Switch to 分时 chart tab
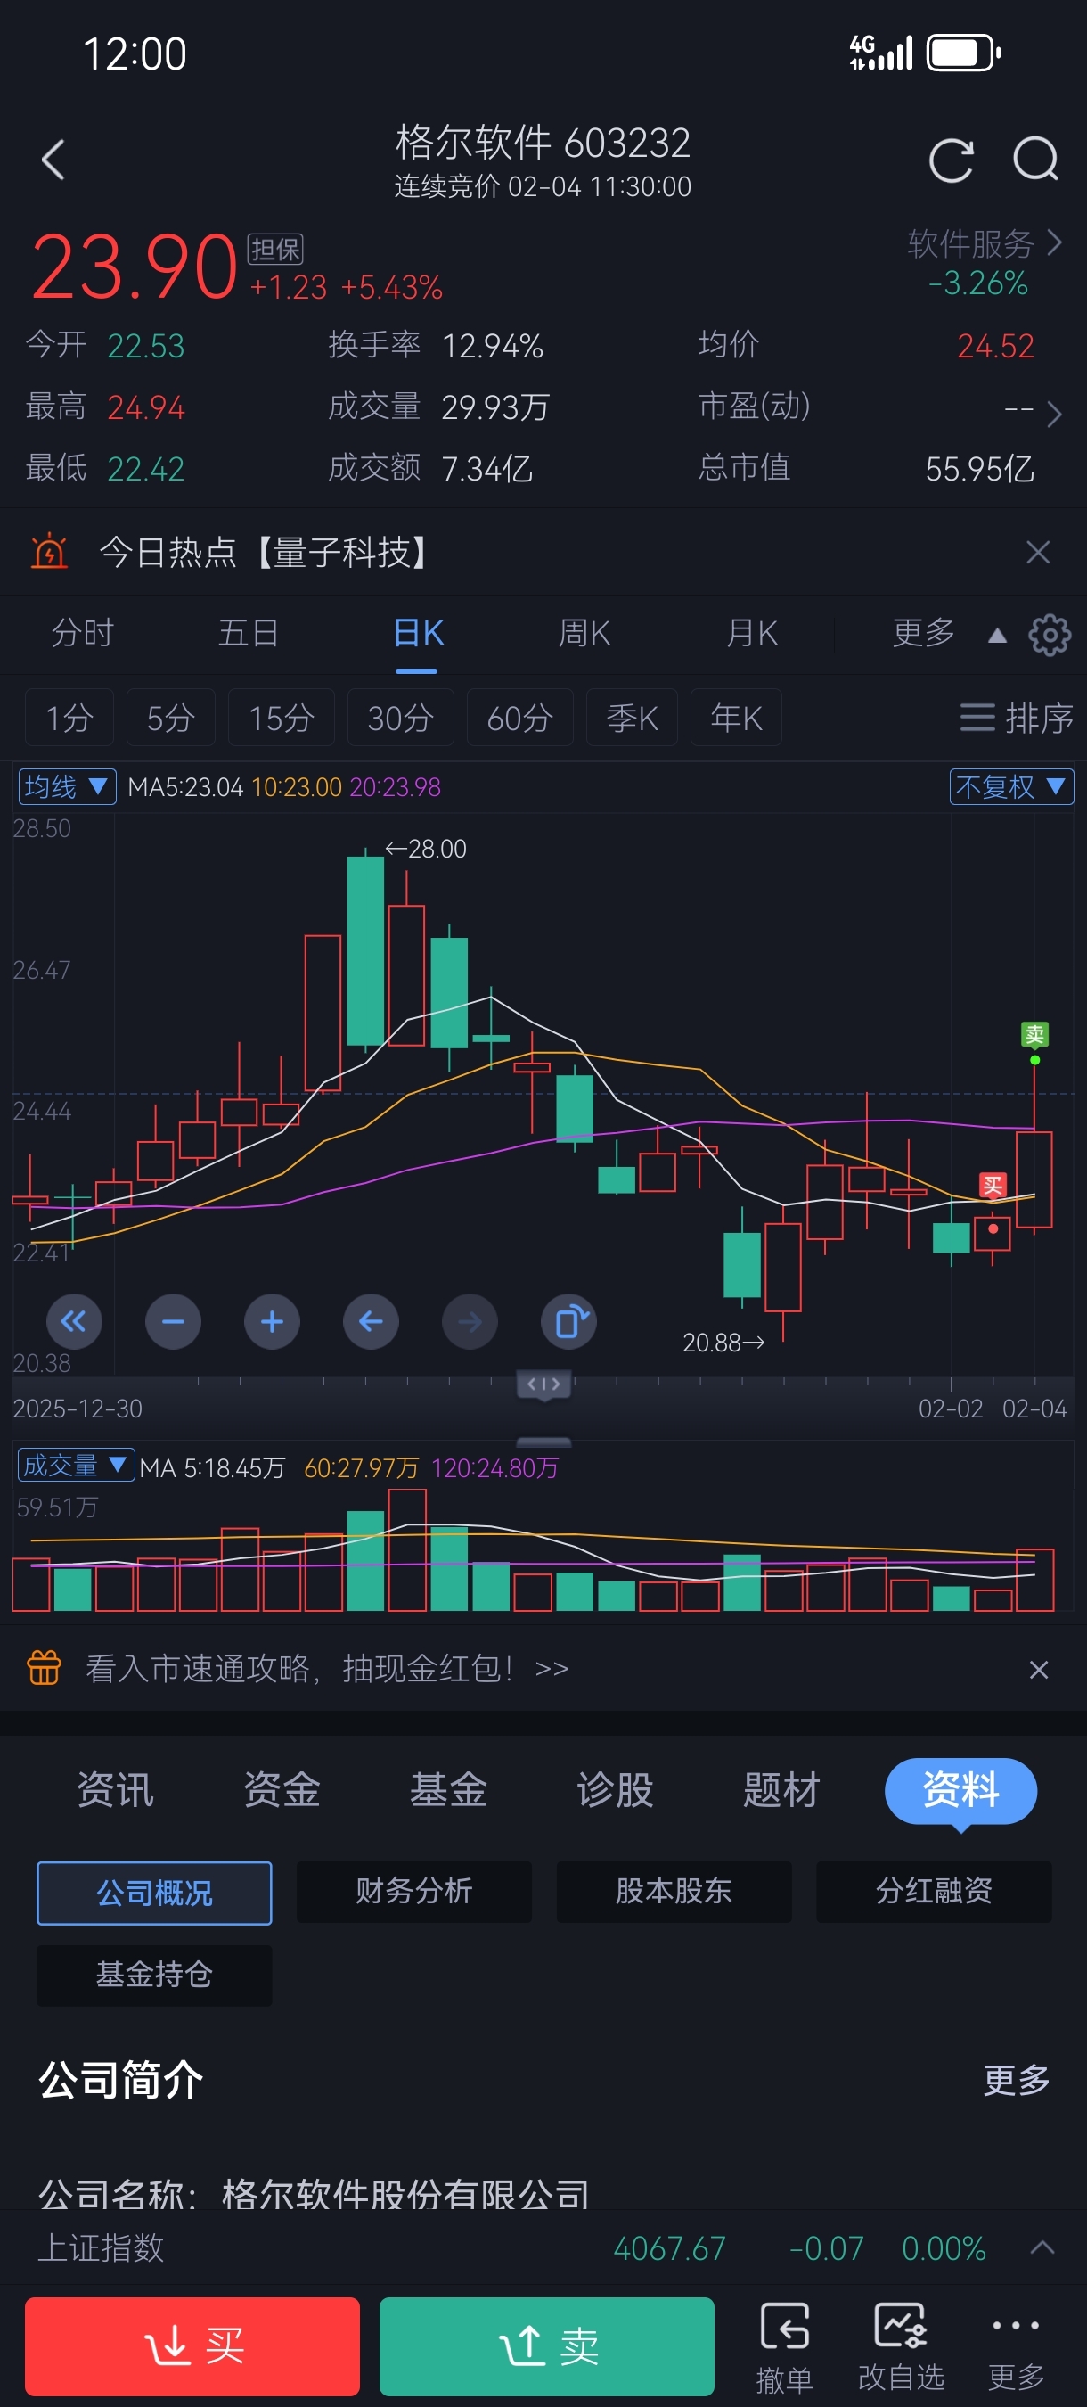Viewport: 1087px width, 2407px height. 82,634
